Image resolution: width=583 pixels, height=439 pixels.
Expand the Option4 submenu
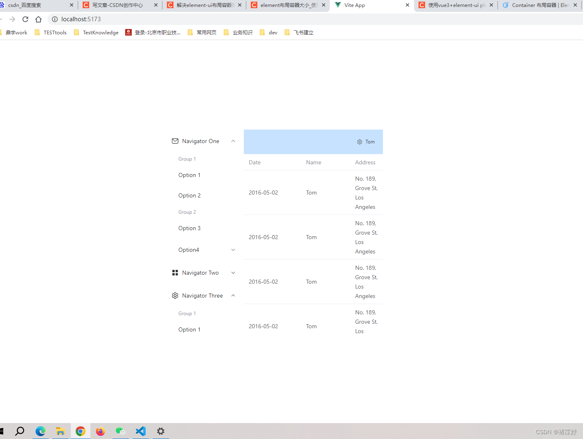[233, 249]
